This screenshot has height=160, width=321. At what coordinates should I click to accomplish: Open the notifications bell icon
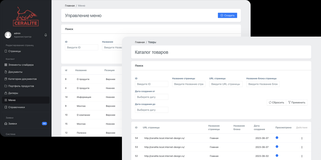pos(46,35)
